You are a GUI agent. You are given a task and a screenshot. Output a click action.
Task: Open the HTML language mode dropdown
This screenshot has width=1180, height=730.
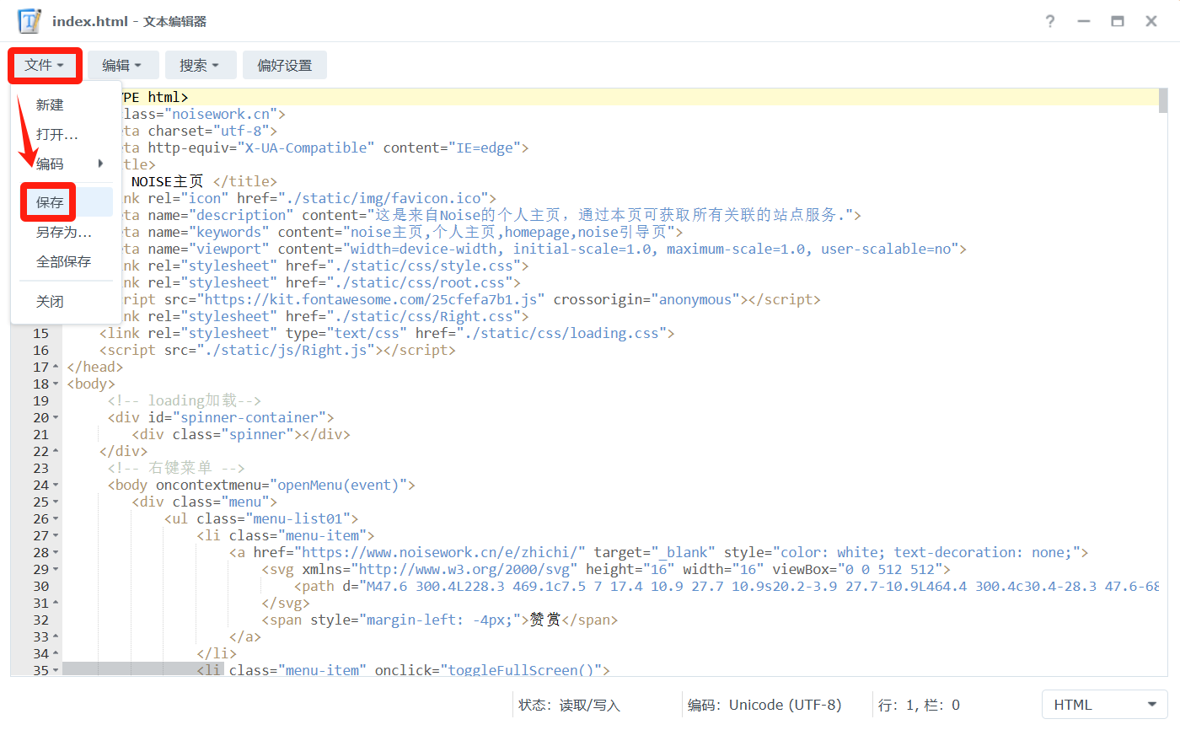pos(1104,705)
